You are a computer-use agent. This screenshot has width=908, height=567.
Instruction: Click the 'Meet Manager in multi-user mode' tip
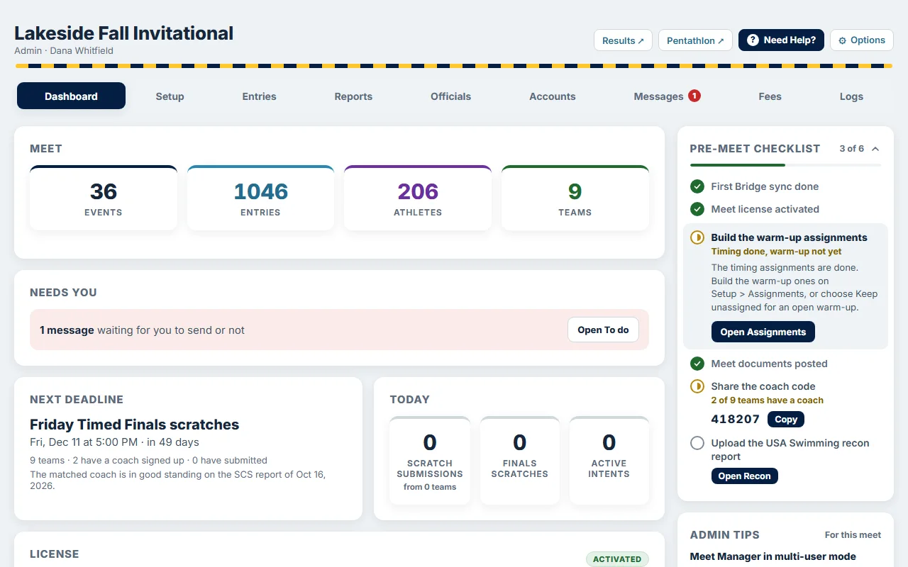(773, 556)
